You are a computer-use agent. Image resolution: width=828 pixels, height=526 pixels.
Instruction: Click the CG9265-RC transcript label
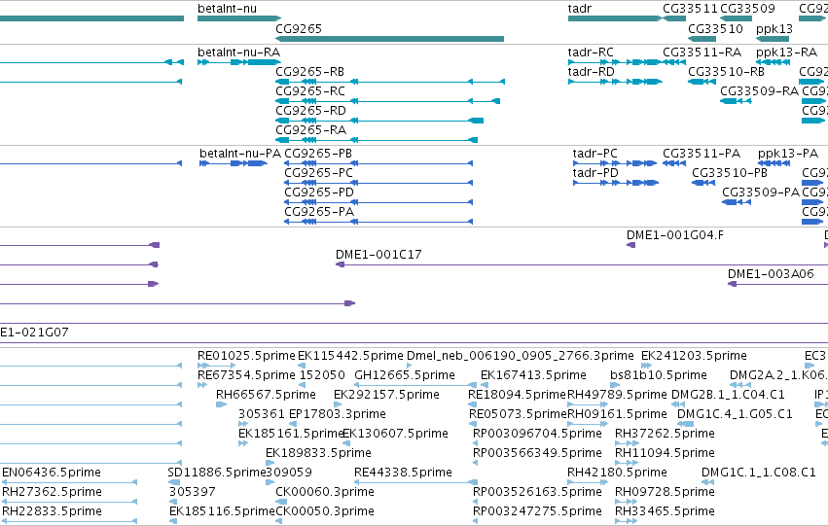point(310,91)
